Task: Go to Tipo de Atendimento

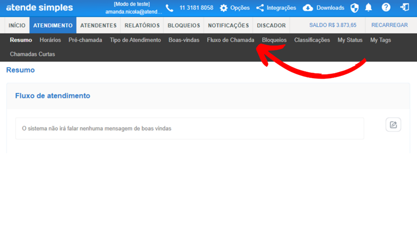Action: [x=135, y=40]
